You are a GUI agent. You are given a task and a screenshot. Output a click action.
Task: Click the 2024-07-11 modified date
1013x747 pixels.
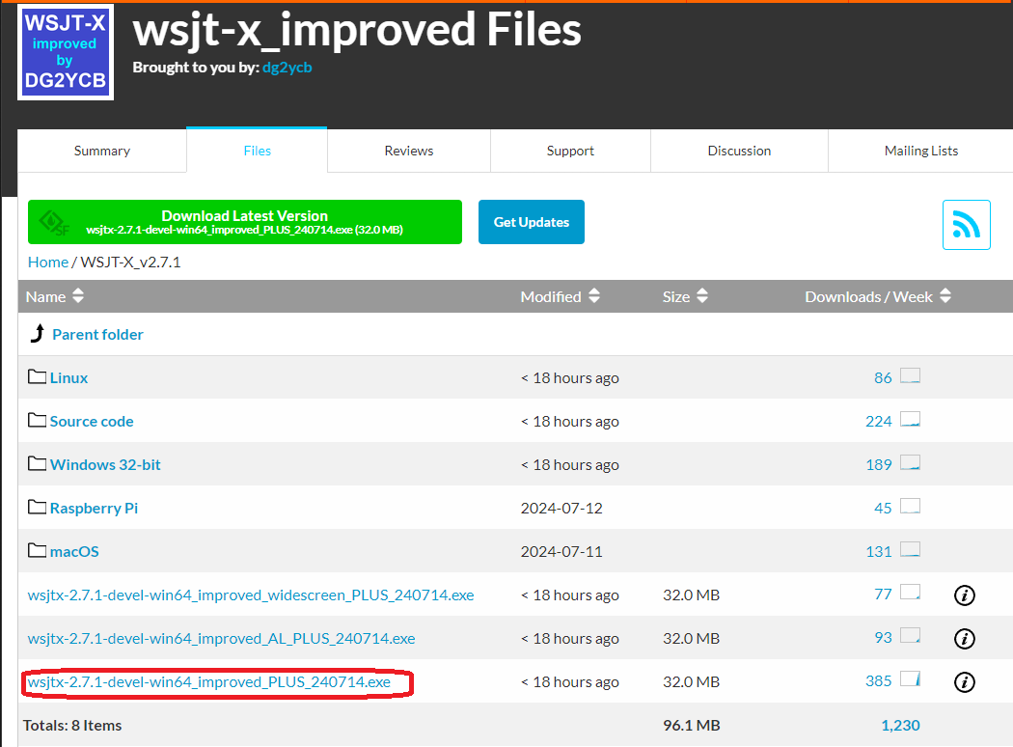point(561,551)
